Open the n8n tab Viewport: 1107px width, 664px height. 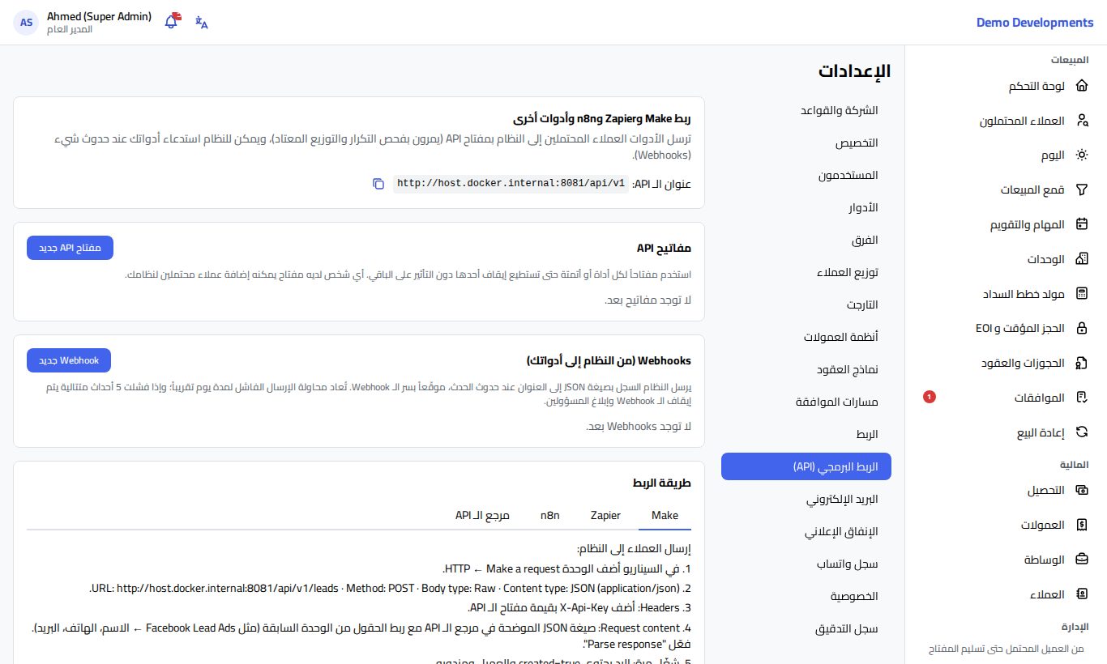click(x=550, y=516)
